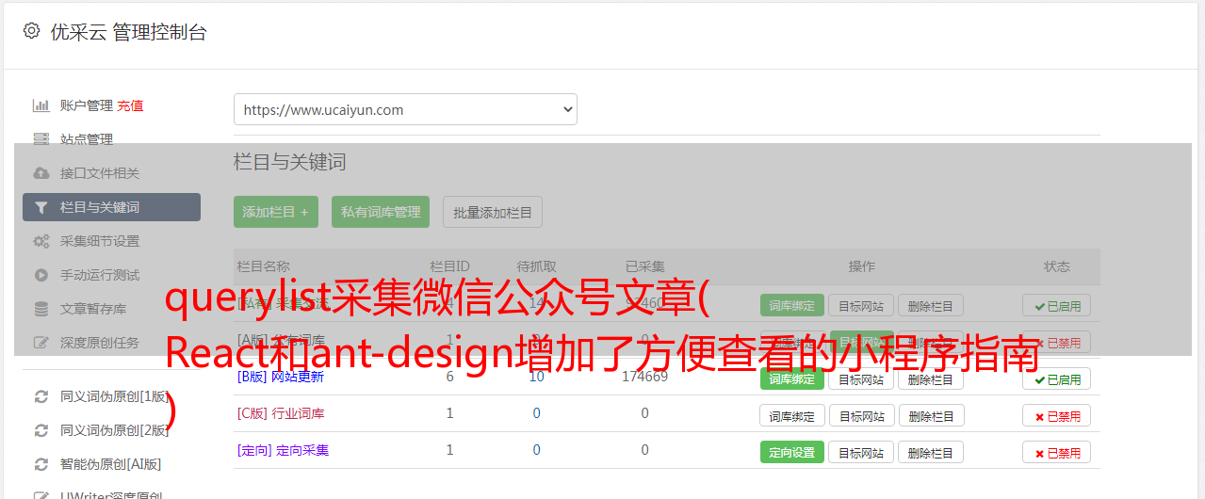Screen dimensions: 1205x499
Task: Open the site URL dropdown https://www.ucaiyun.com
Action: pyautogui.click(x=405, y=109)
